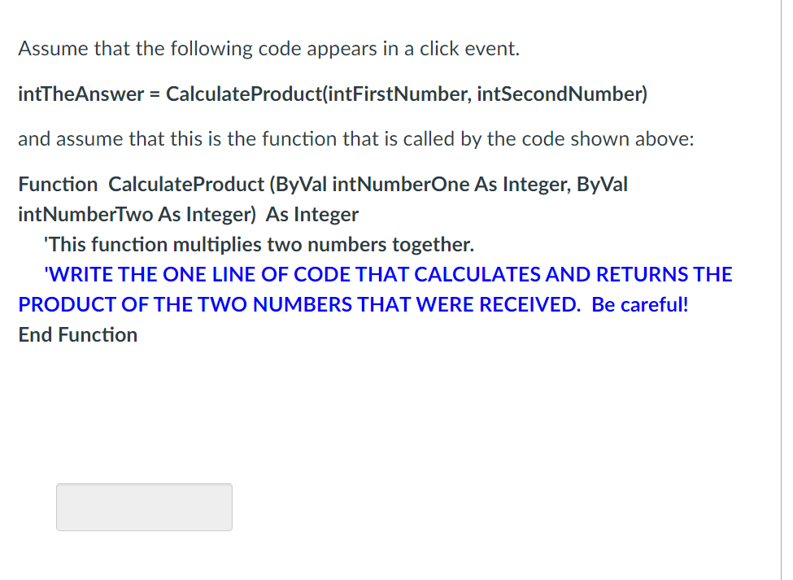Place cursor inside the gray answer field

point(144,507)
